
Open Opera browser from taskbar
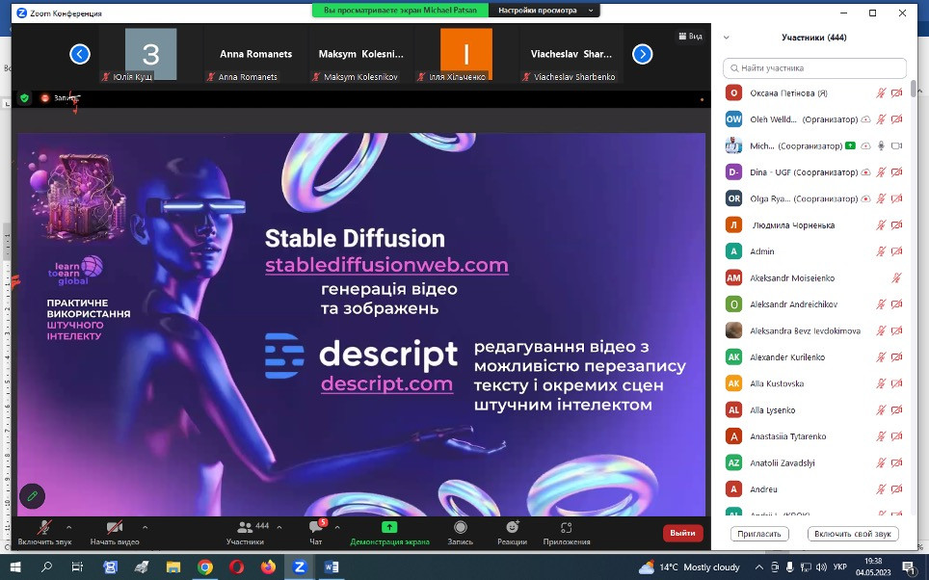pyautogui.click(x=236, y=567)
